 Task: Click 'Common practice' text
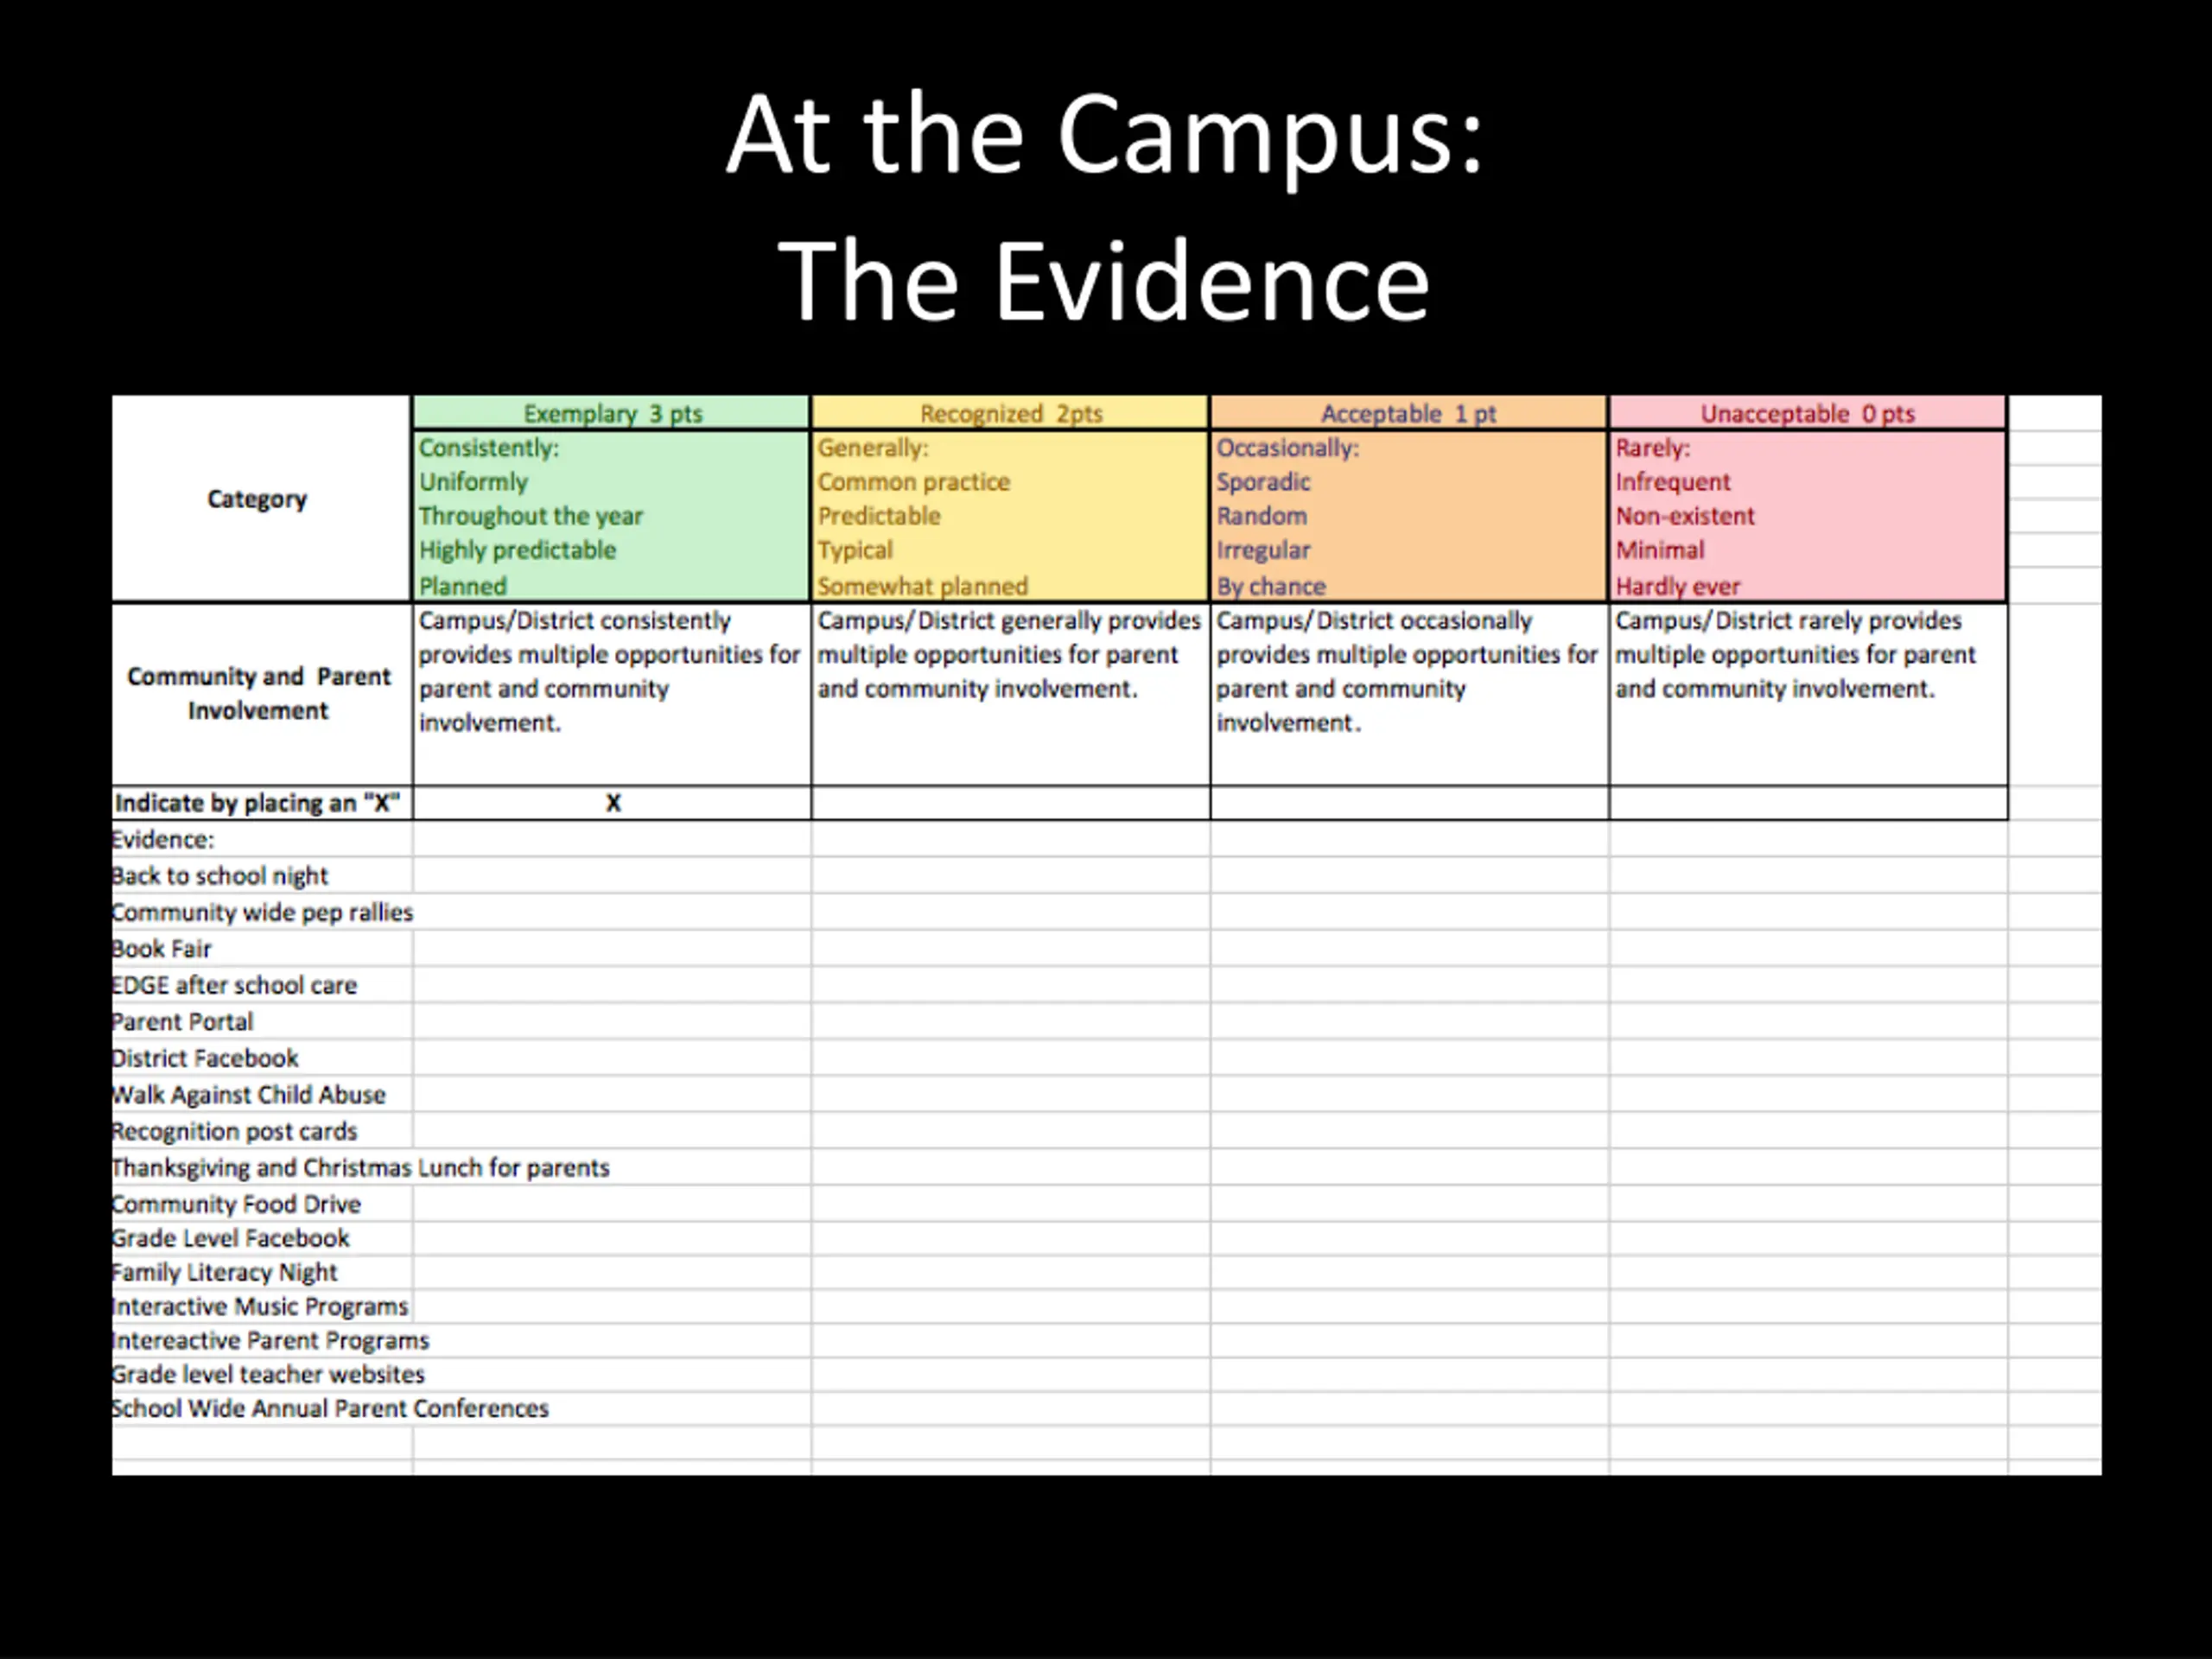(913, 482)
